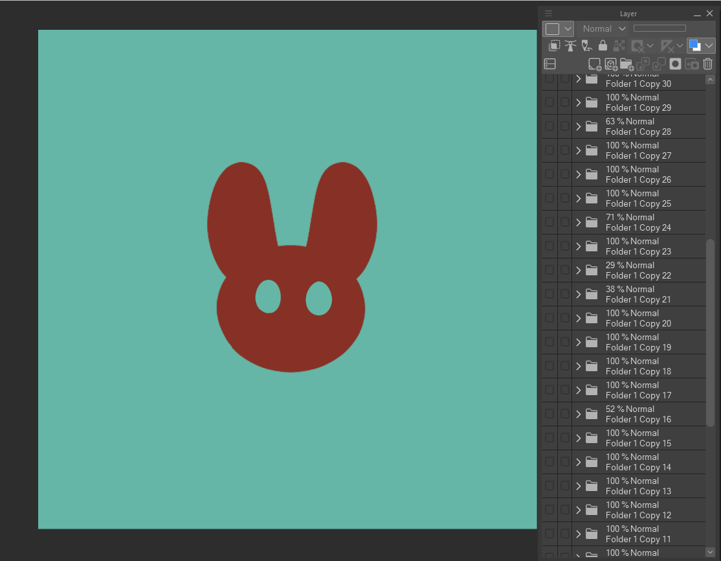
Task: Expand Folder 1 Copy 11 chevron
Action: coord(579,533)
